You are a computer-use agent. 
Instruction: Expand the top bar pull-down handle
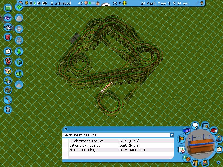pos(106,5)
